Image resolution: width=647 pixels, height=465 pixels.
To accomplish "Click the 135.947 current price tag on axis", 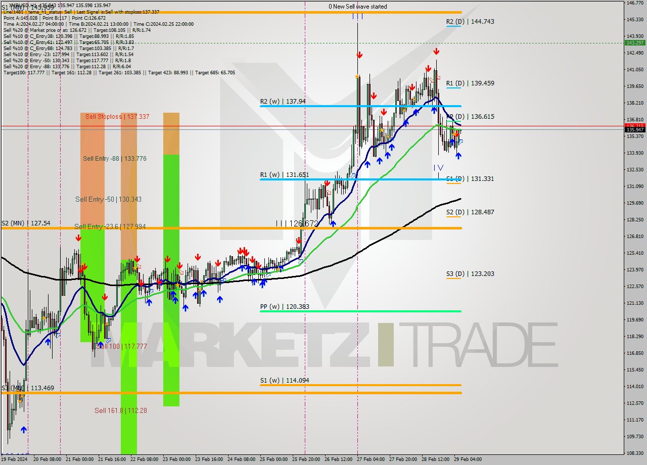I will click(x=635, y=130).
